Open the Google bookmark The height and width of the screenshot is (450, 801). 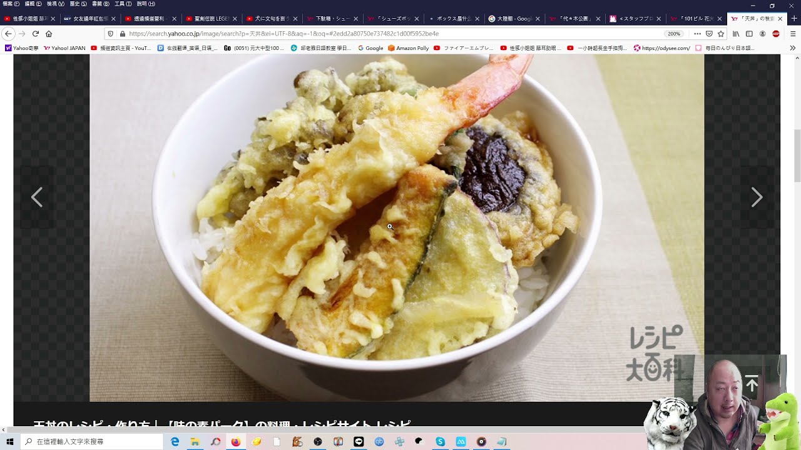click(x=370, y=48)
